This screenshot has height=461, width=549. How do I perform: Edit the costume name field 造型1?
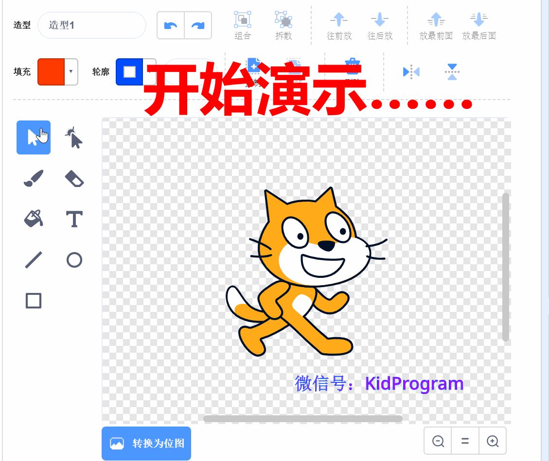(x=92, y=25)
